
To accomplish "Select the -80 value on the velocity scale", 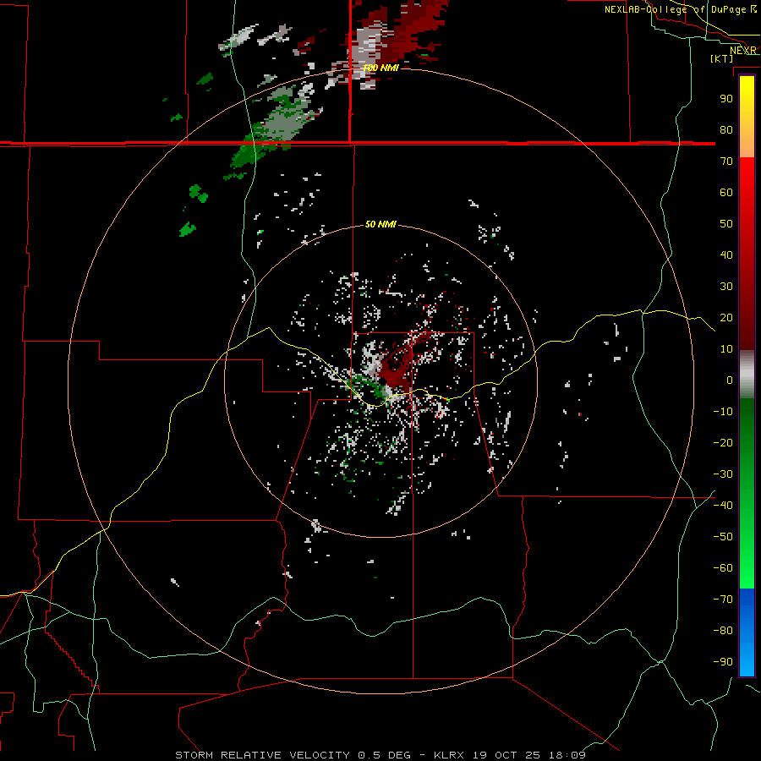I will click(723, 631).
